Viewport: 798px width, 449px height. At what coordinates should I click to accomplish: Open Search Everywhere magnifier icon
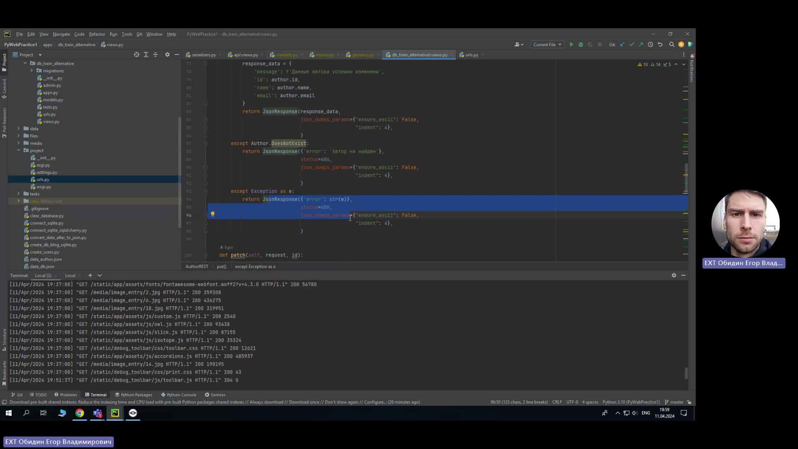point(672,44)
